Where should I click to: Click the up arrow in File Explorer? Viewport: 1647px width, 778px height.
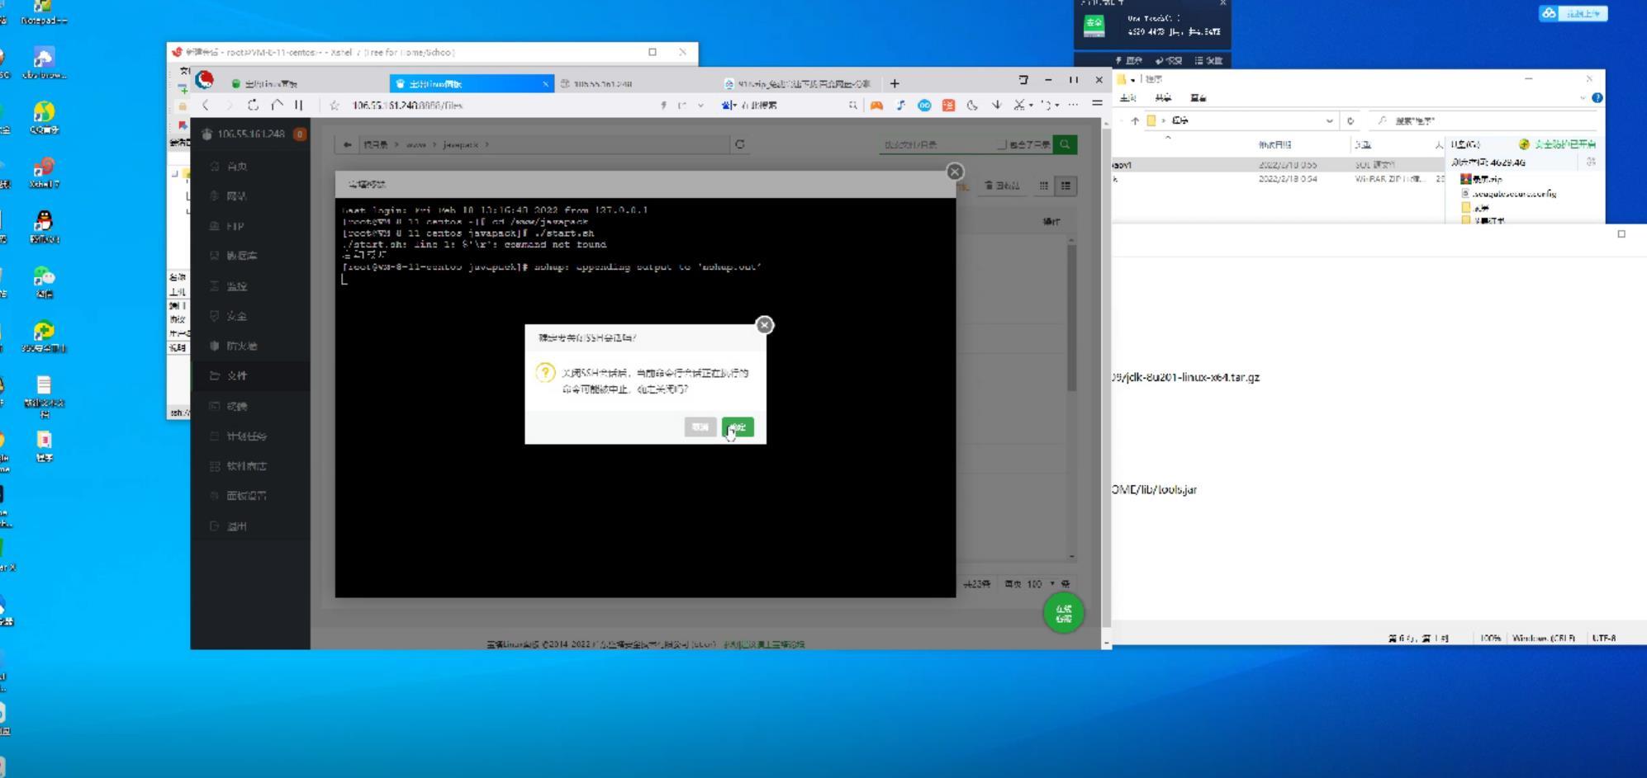(x=1135, y=120)
